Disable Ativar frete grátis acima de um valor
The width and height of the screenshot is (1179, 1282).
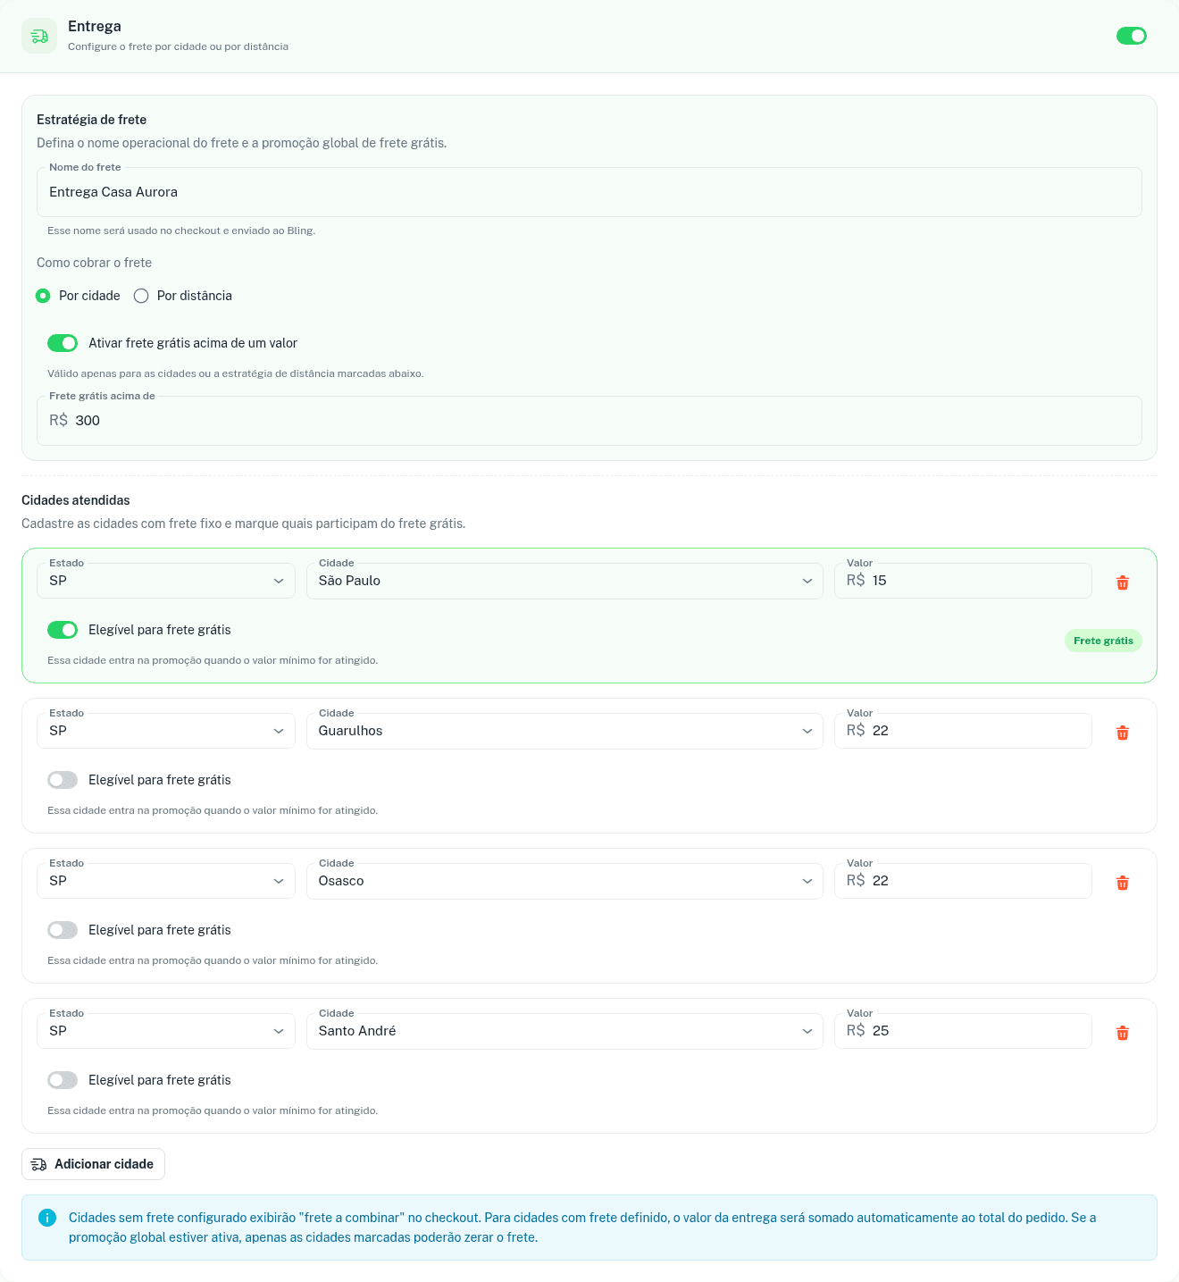coord(63,343)
